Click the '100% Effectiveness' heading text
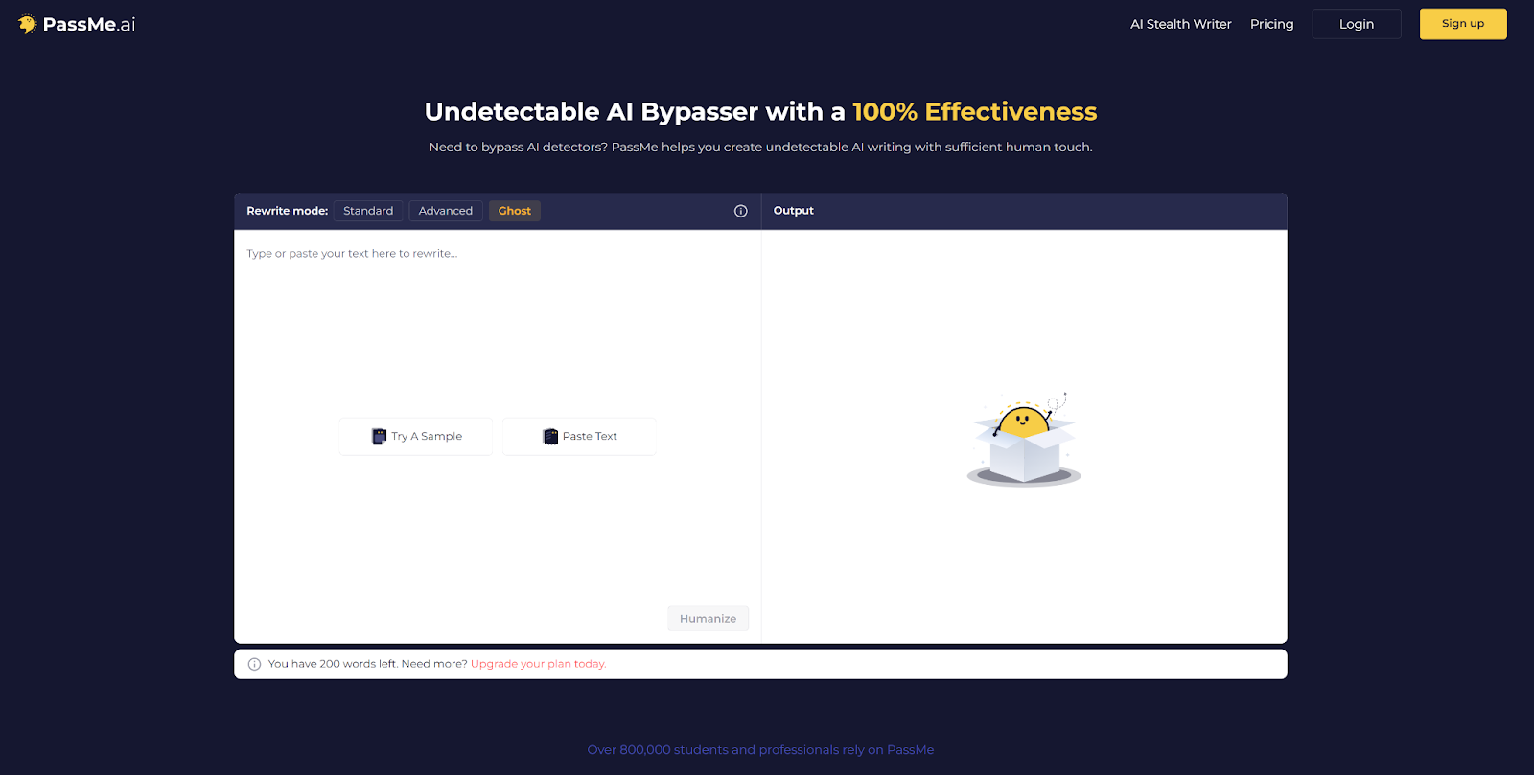This screenshot has width=1534, height=775. (974, 112)
